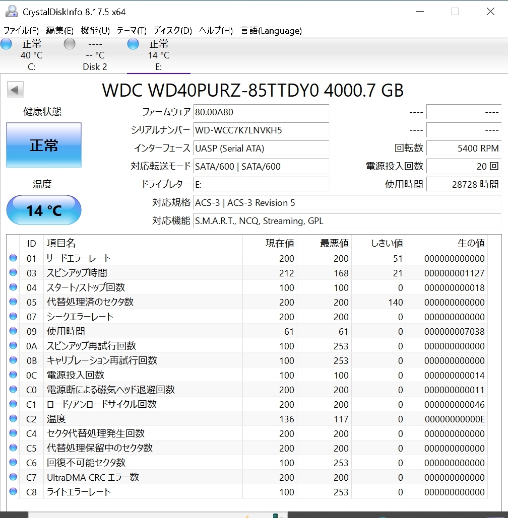Click the interface field UASP (Serial ATA)

[261, 149]
